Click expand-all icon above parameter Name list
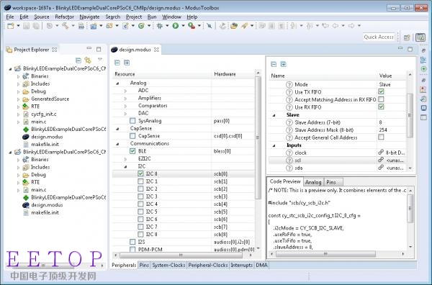Screen dimensions: 432x285 [283, 64]
